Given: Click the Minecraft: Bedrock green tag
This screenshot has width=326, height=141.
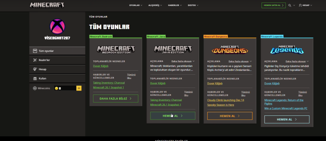Looking at the screenshot, I should pyautogui.click(x=101, y=36).
